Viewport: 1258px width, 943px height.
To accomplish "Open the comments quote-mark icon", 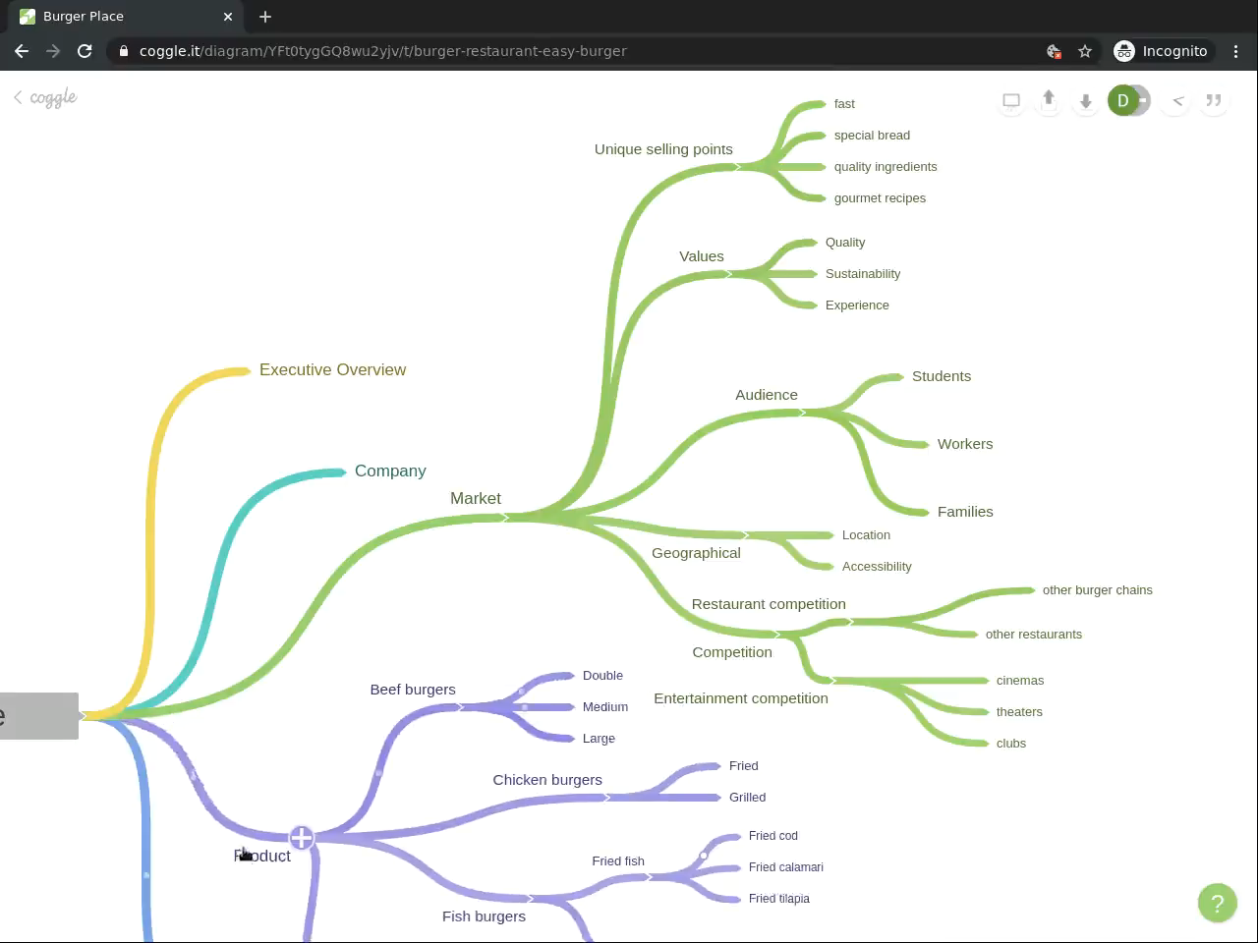I will 1214,100.
